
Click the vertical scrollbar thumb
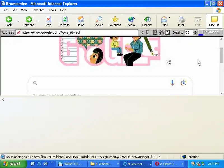(221, 55)
